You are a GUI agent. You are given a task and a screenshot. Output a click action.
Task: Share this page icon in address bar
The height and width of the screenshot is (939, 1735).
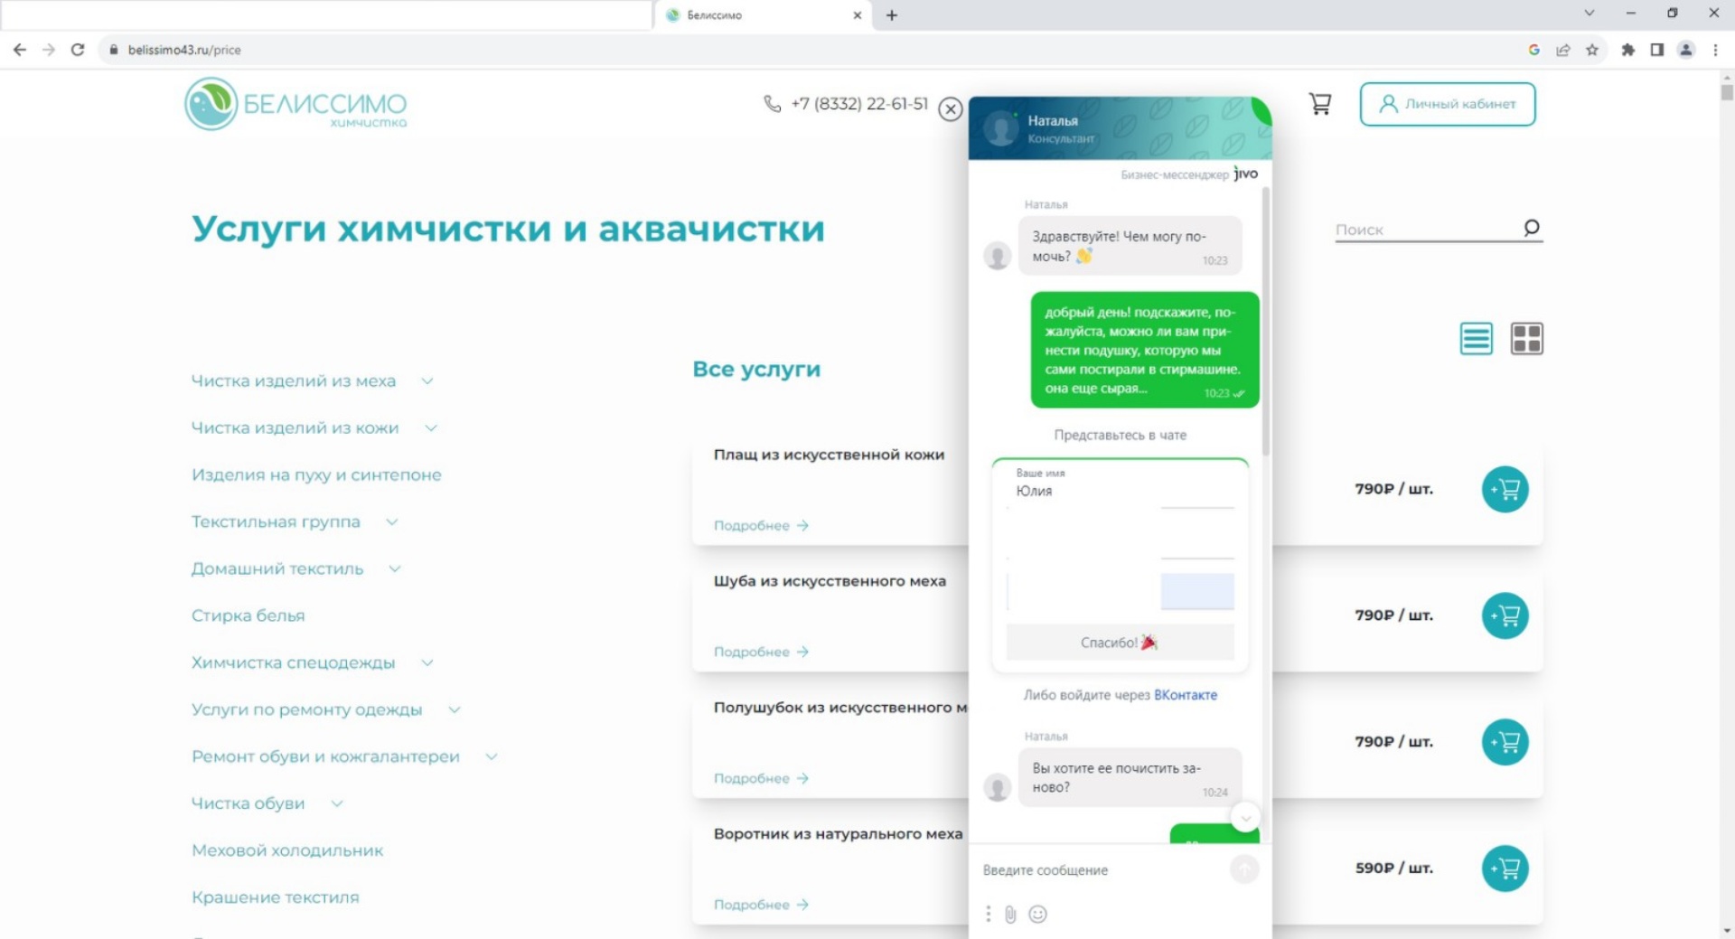point(1563,50)
